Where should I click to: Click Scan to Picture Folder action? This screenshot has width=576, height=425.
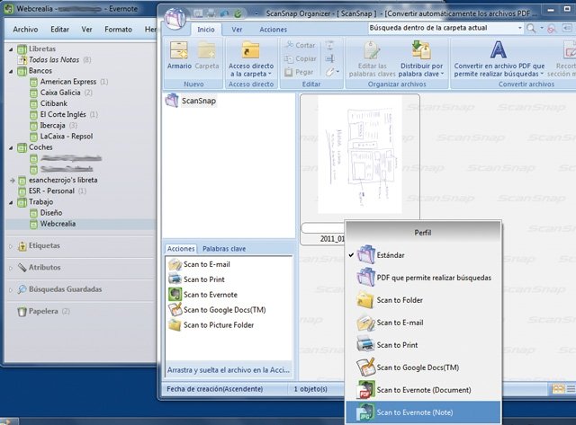pos(211,325)
